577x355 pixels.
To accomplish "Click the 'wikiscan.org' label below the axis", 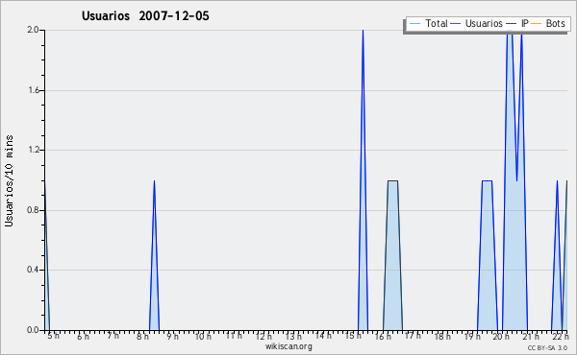I will pos(288,346).
